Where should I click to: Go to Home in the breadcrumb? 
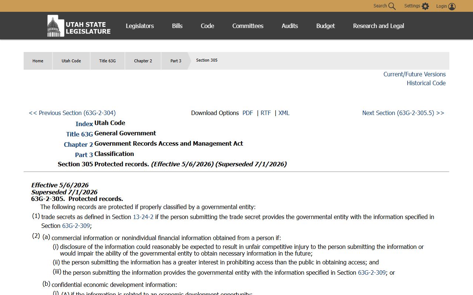tap(38, 61)
